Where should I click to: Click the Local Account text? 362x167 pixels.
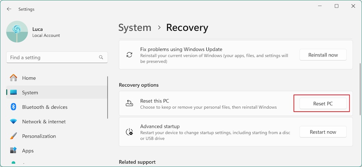[46, 36]
